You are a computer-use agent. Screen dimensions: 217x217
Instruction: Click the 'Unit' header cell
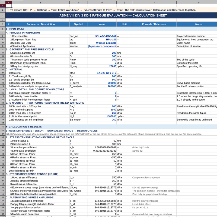(124, 24)
